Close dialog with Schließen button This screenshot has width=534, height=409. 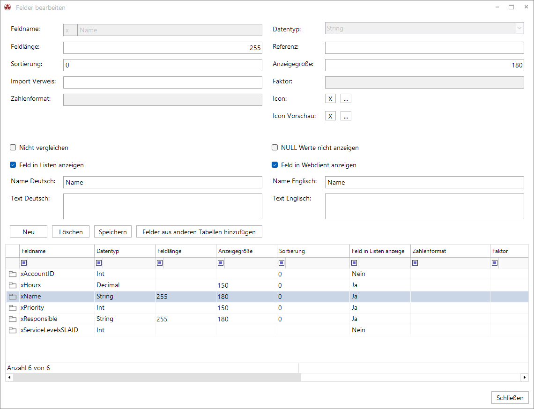click(510, 398)
